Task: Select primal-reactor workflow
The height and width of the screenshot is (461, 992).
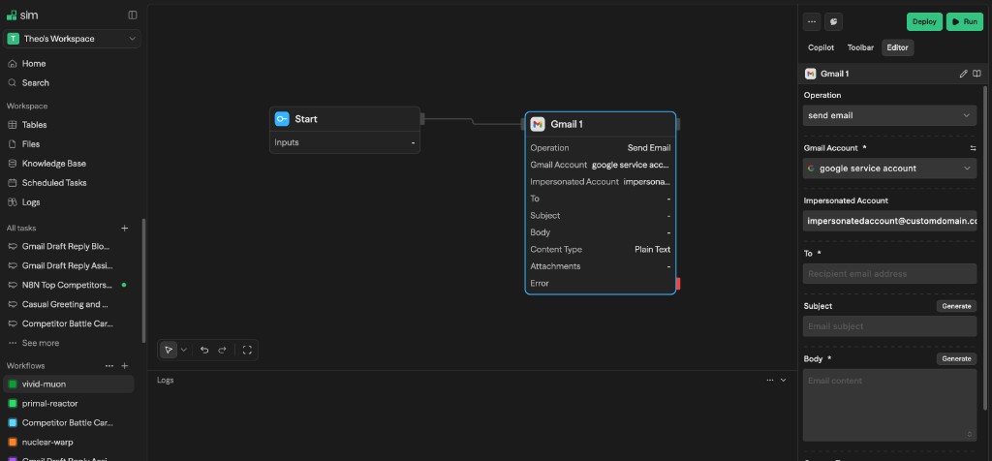Action: point(69,404)
